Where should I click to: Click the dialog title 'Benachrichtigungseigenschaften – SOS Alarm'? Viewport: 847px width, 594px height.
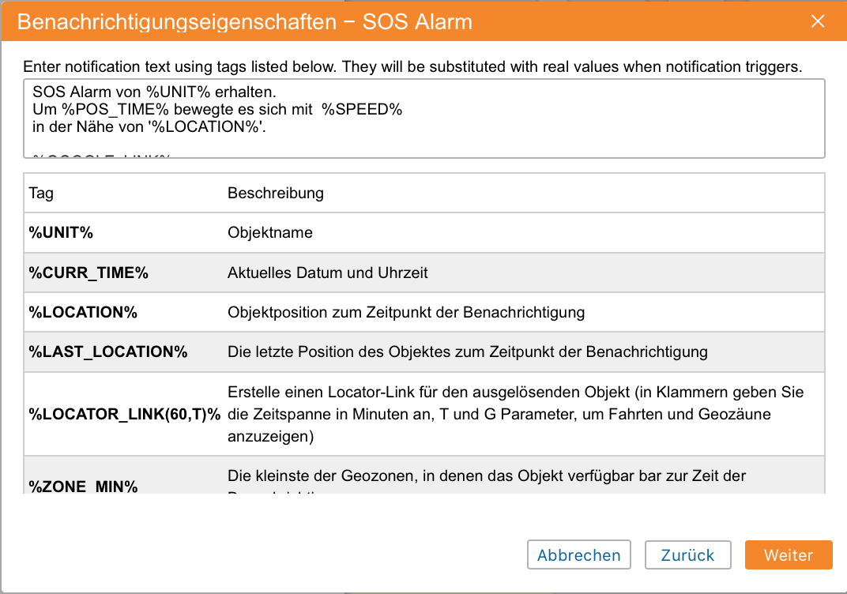click(x=245, y=21)
